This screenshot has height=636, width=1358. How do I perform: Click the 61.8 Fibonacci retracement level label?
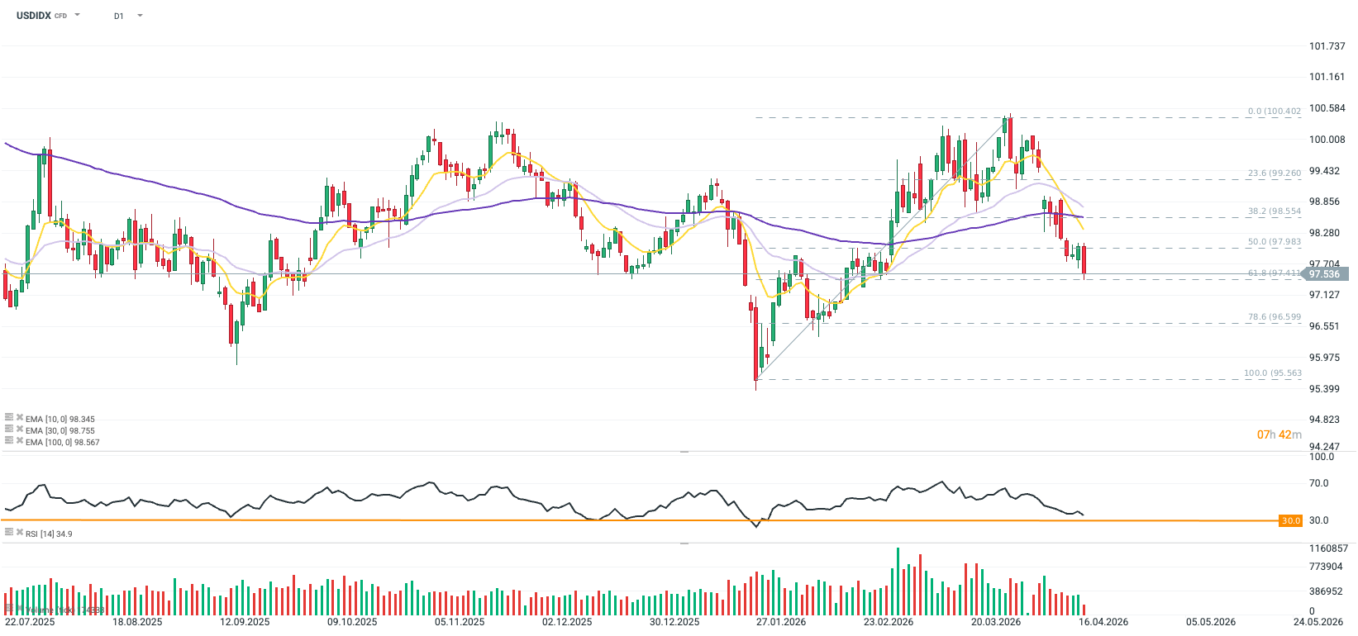(x=1274, y=273)
